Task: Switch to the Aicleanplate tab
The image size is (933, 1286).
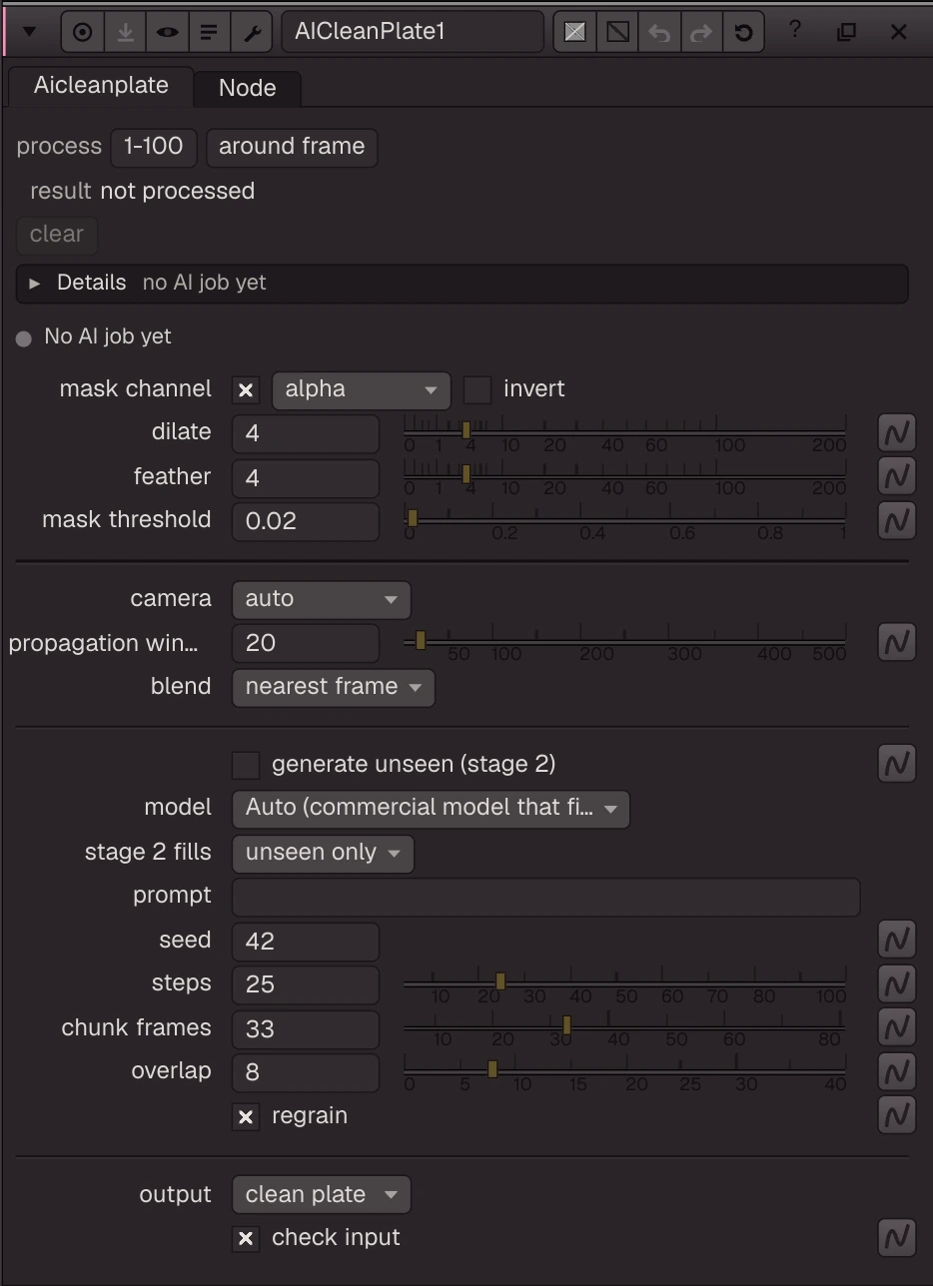Action: (101, 86)
